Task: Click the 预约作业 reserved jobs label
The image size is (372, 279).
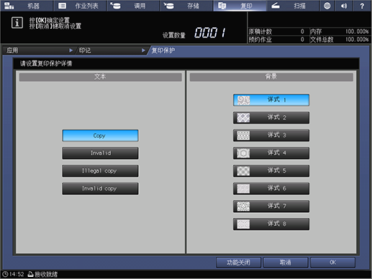Action: (x=260, y=40)
